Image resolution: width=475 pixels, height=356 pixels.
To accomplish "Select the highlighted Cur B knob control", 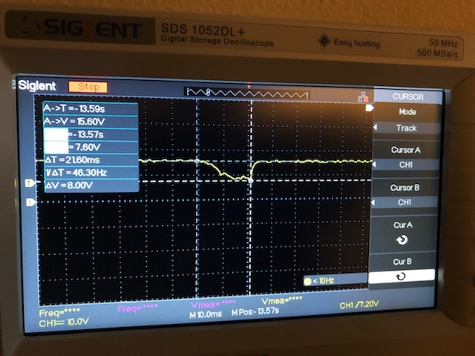I will pyautogui.click(x=401, y=276).
